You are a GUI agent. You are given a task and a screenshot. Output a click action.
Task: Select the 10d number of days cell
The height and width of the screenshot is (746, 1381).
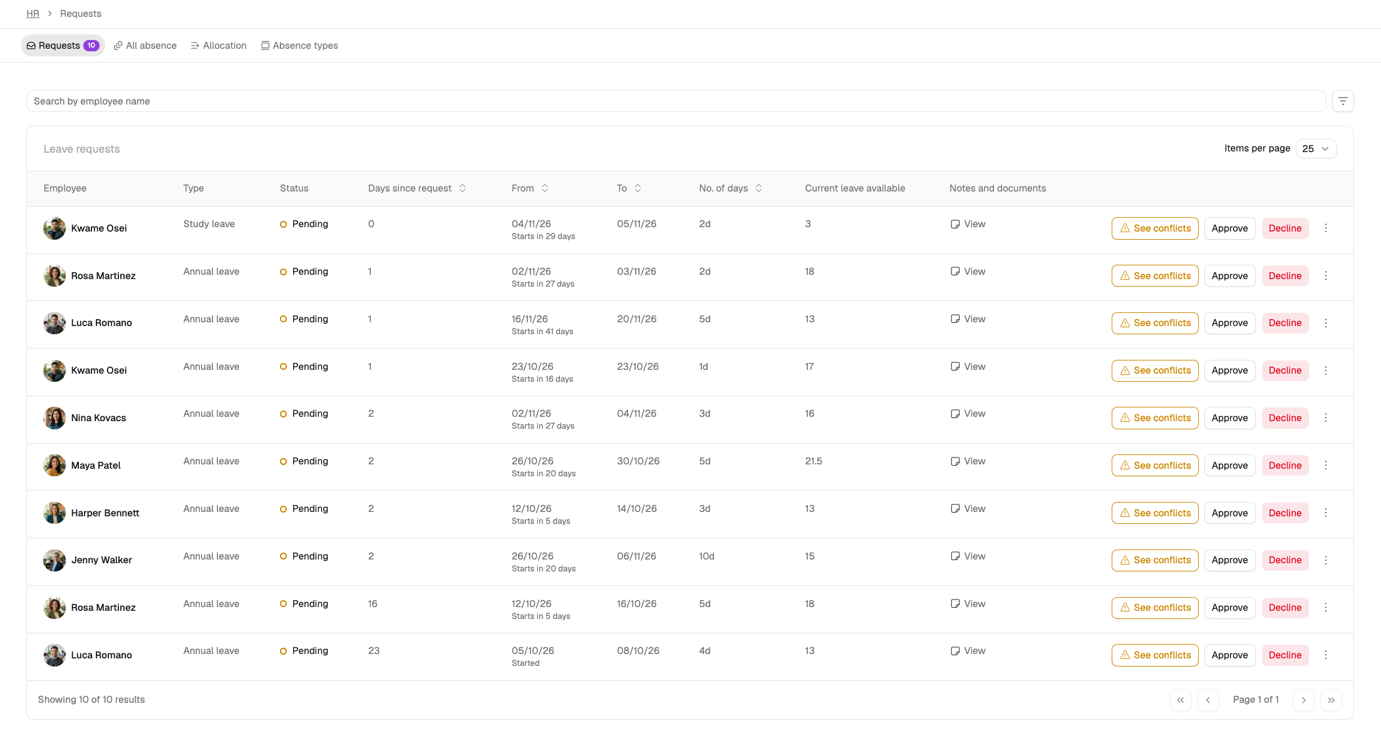click(706, 556)
